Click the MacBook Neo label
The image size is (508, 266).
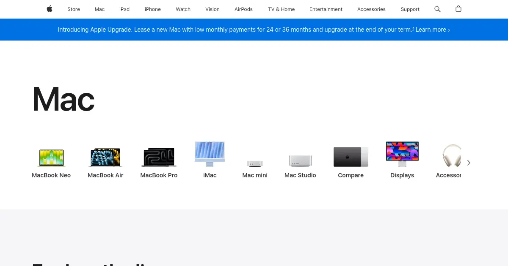51,175
